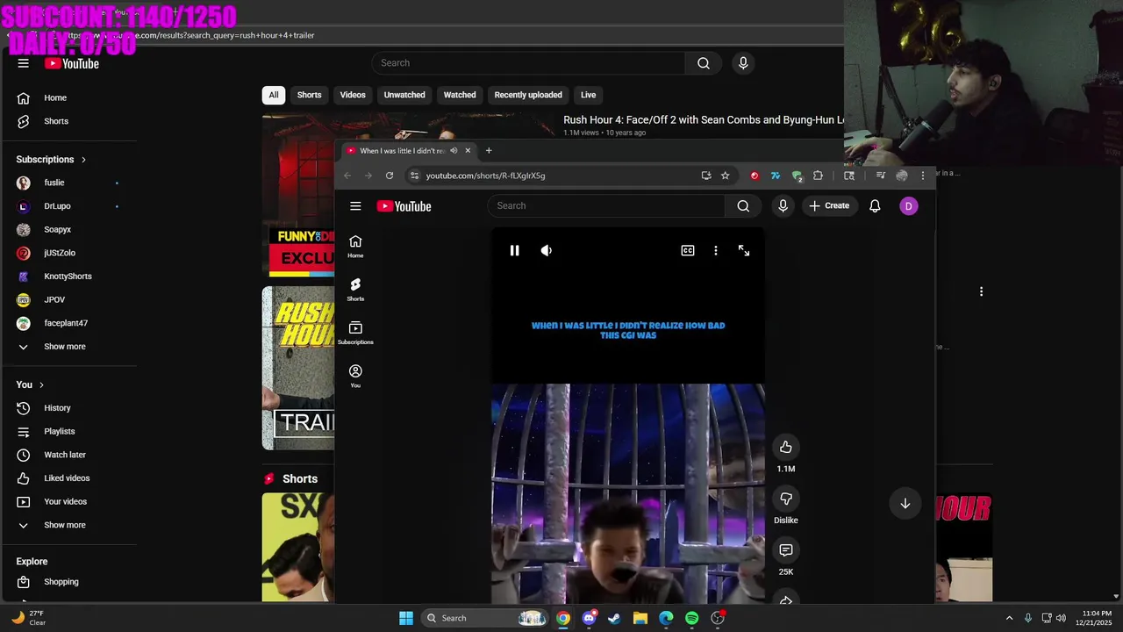Select the Shorts filter chip
1123x632 pixels.
pos(309,95)
